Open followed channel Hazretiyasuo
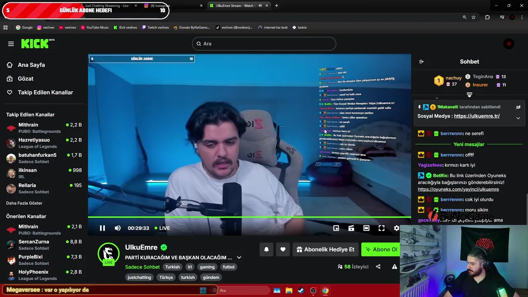This screenshot has width=528, height=297. pyautogui.click(x=44, y=143)
